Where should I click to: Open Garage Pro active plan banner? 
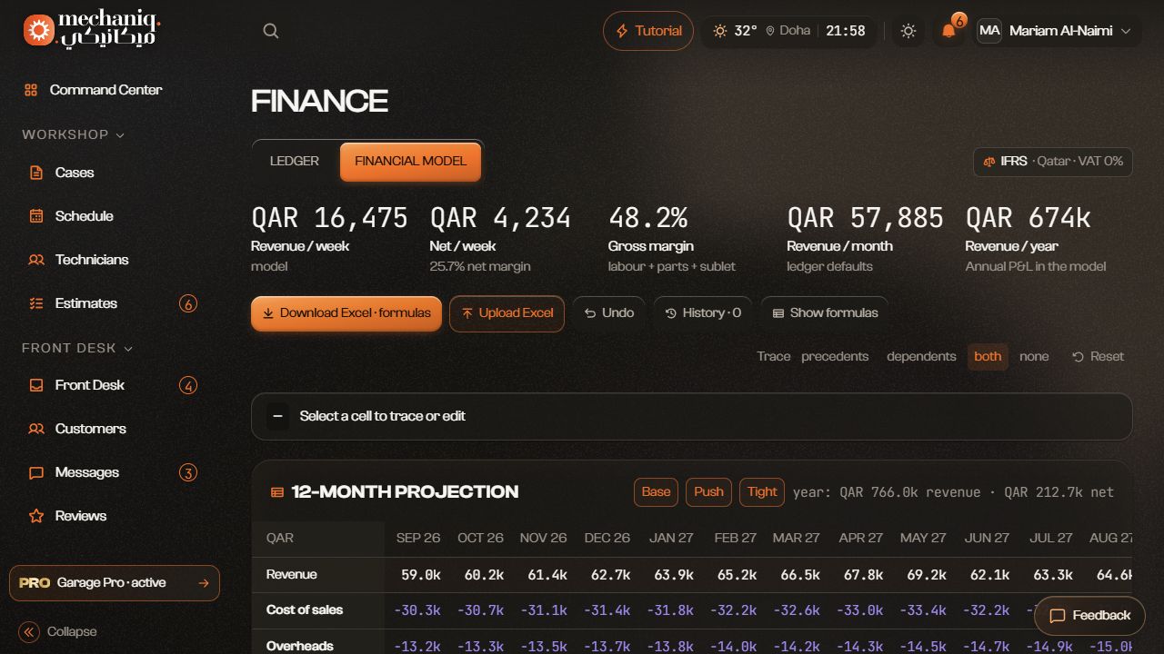tap(115, 583)
